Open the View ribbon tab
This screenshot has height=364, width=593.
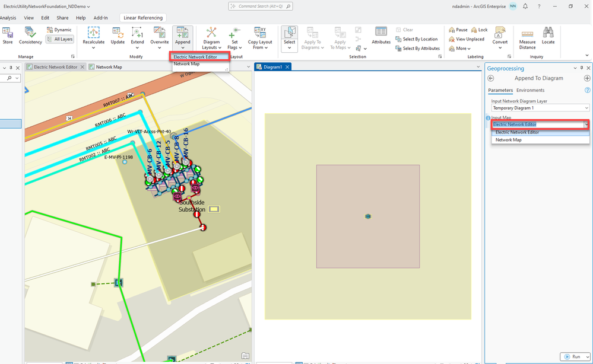click(28, 18)
